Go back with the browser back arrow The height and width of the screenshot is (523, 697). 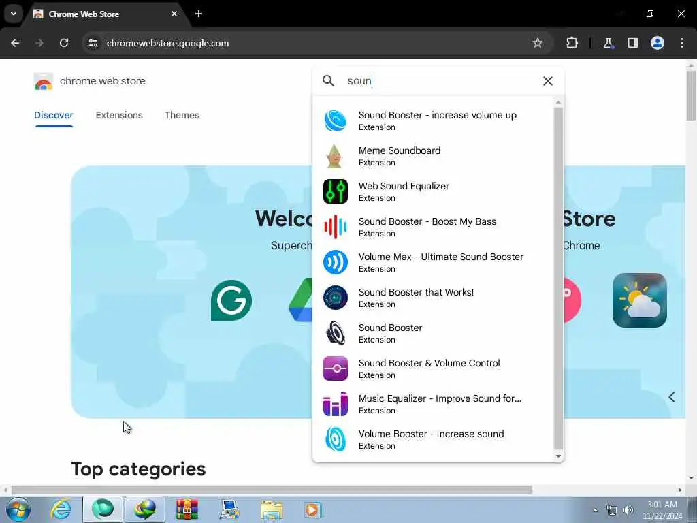[x=15, y=43]
